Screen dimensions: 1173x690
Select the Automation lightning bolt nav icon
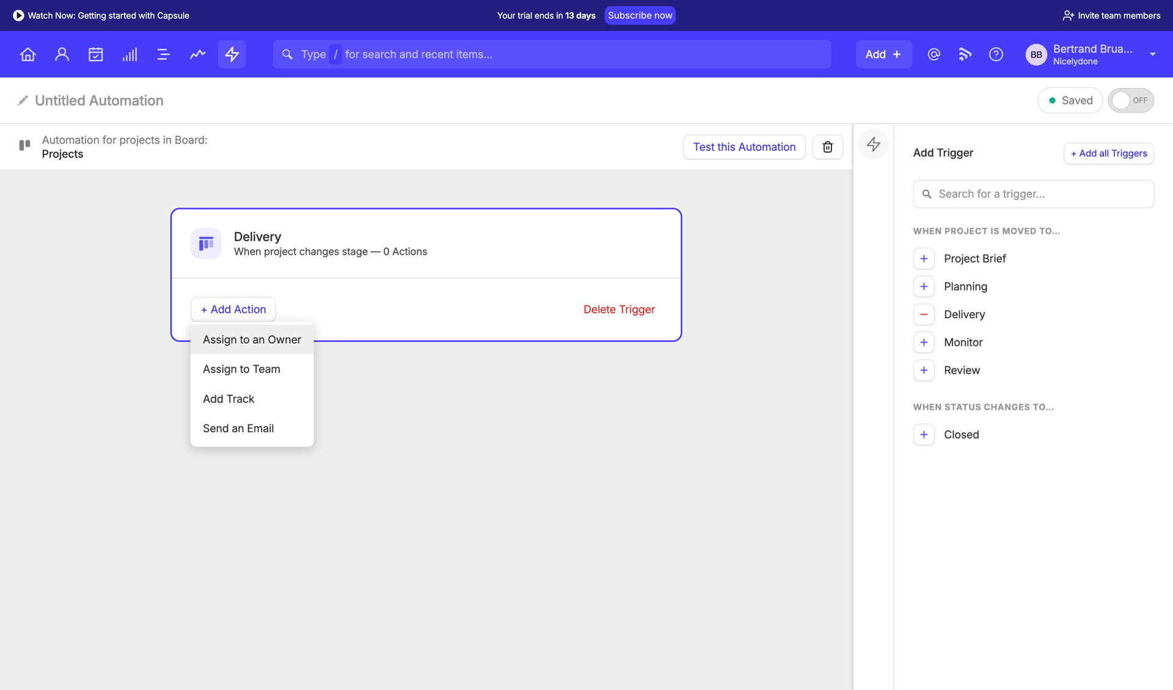pyautogui.click(x=232, y=54)
